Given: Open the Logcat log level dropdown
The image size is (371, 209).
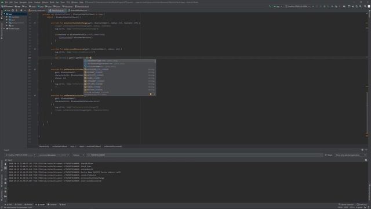Looking at the screenshot, I should [78, 155].
